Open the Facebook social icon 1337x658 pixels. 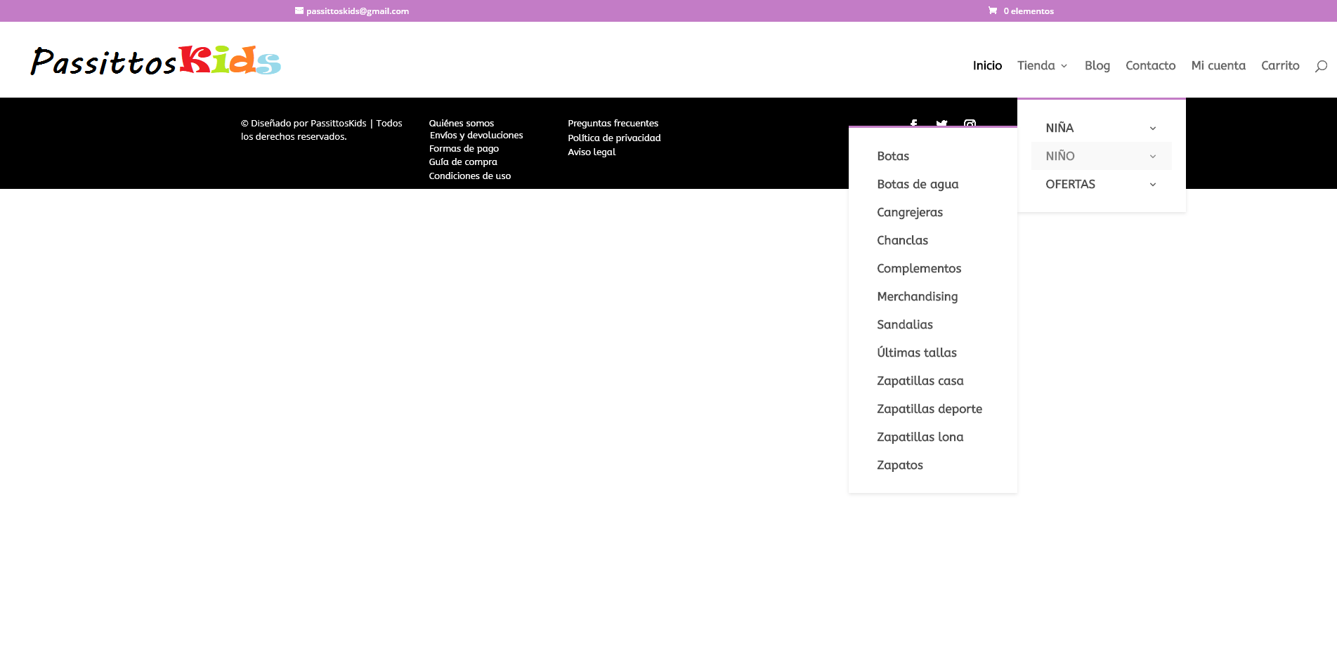[x=914, y=124]
